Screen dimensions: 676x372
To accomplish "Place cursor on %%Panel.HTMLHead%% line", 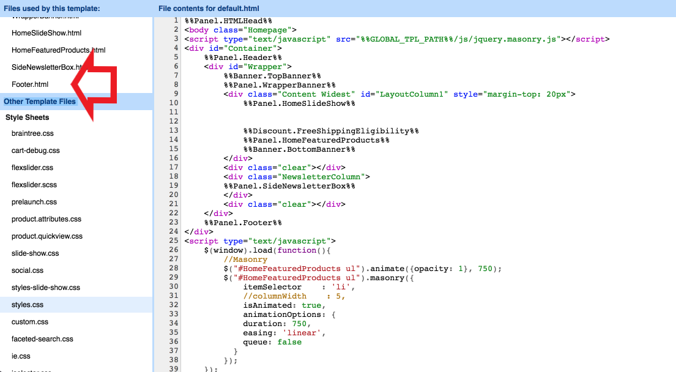I will pyautogui.click(x=229, y=21).
